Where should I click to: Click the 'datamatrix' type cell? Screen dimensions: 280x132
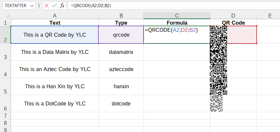coord(121,52)
